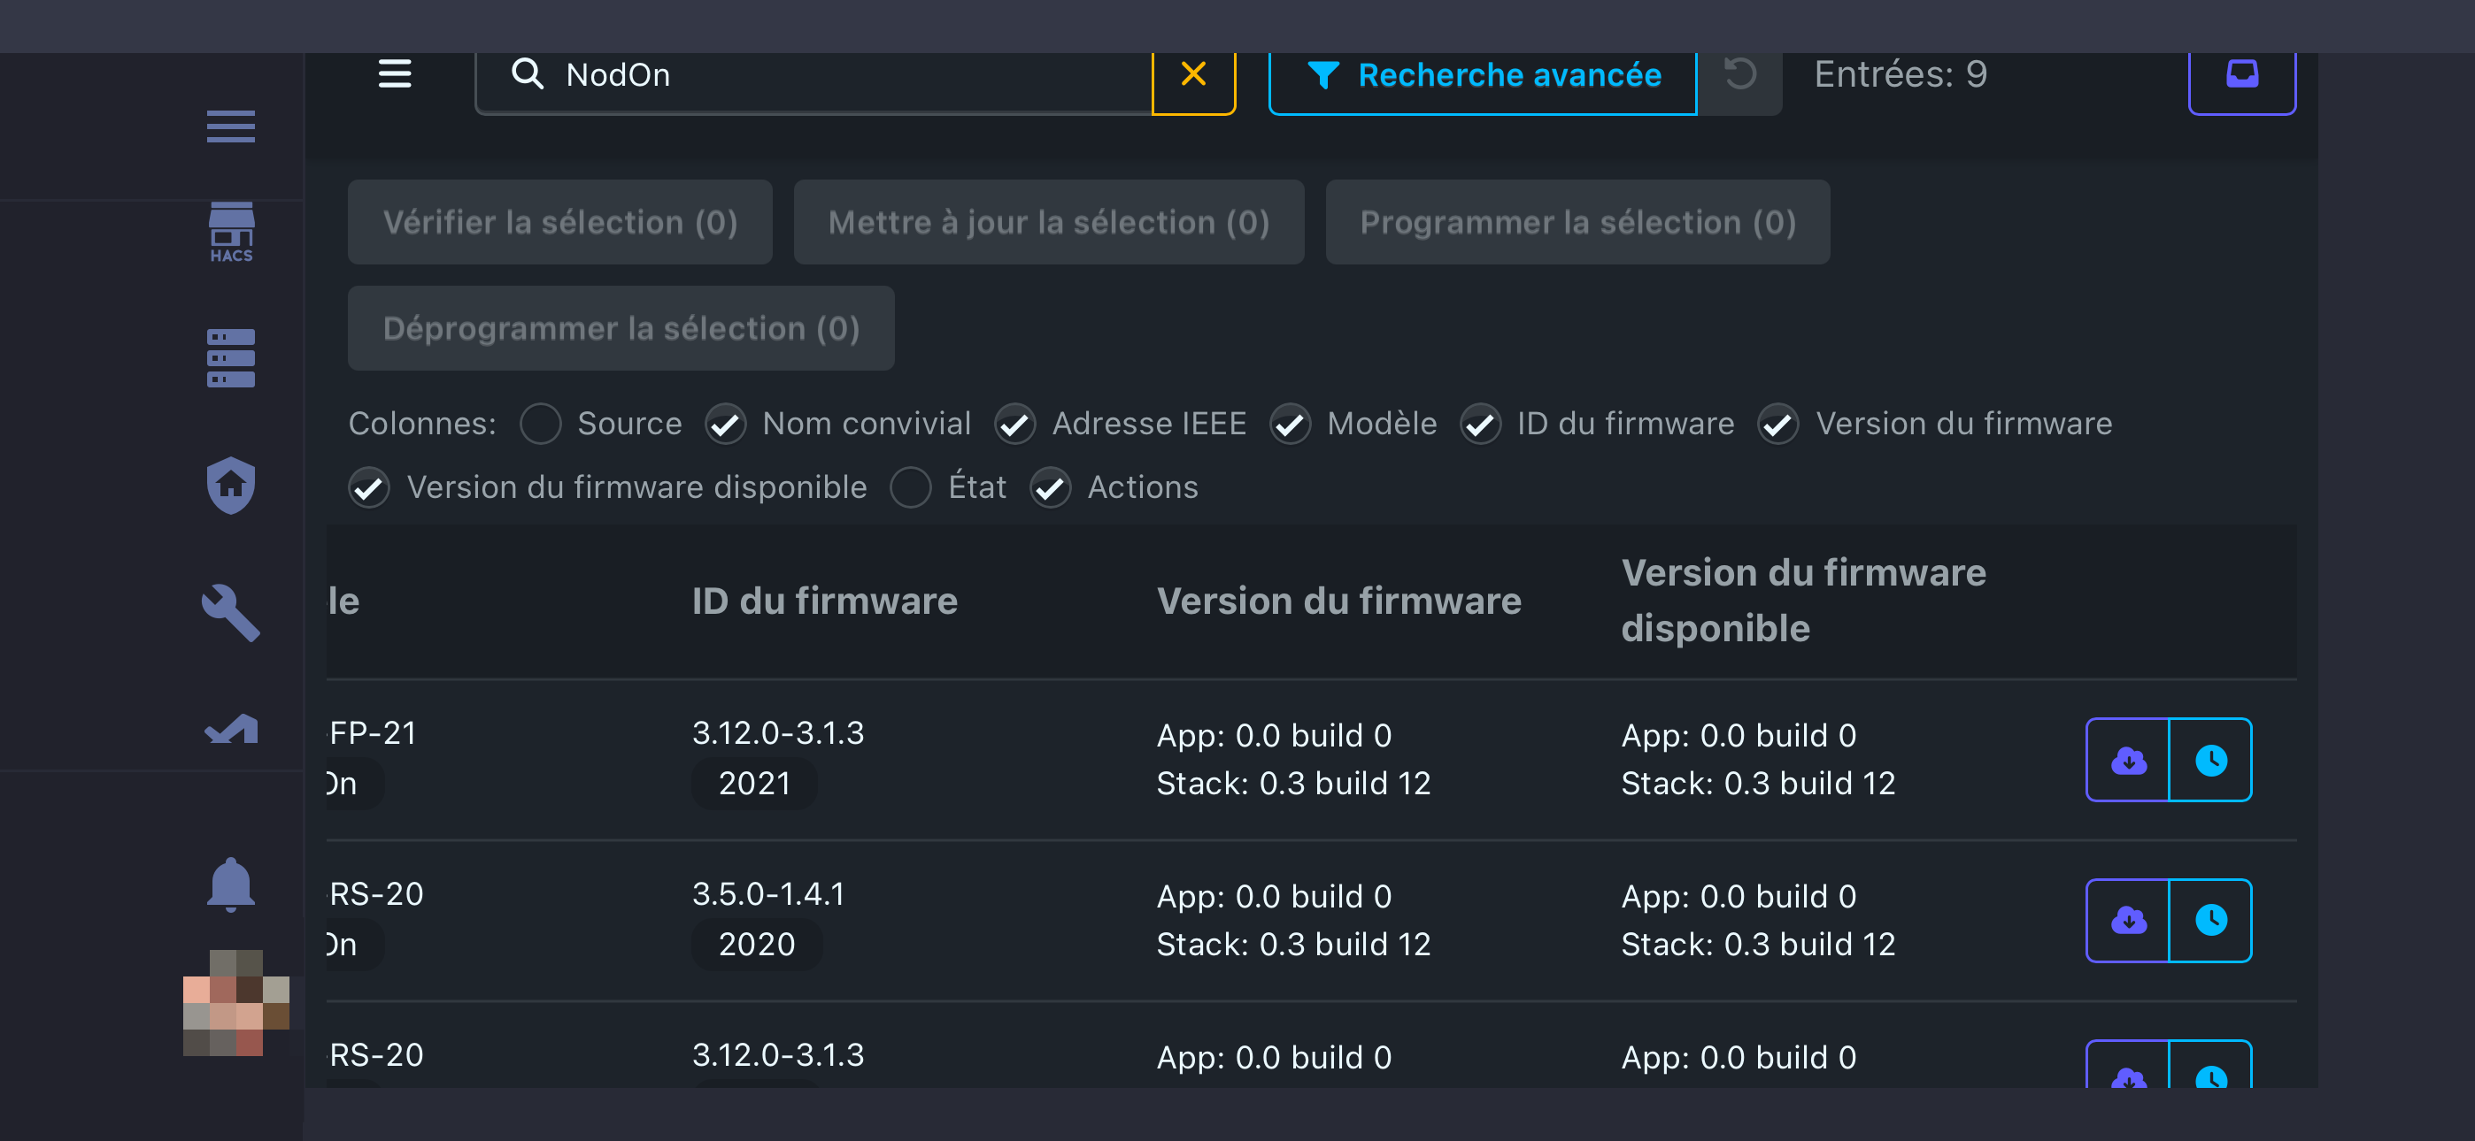Screen dimensions: 2475x1141
Task: Click cloud download icon for 3.5.0-1.4.1 row
Action: pos(2128,920)
